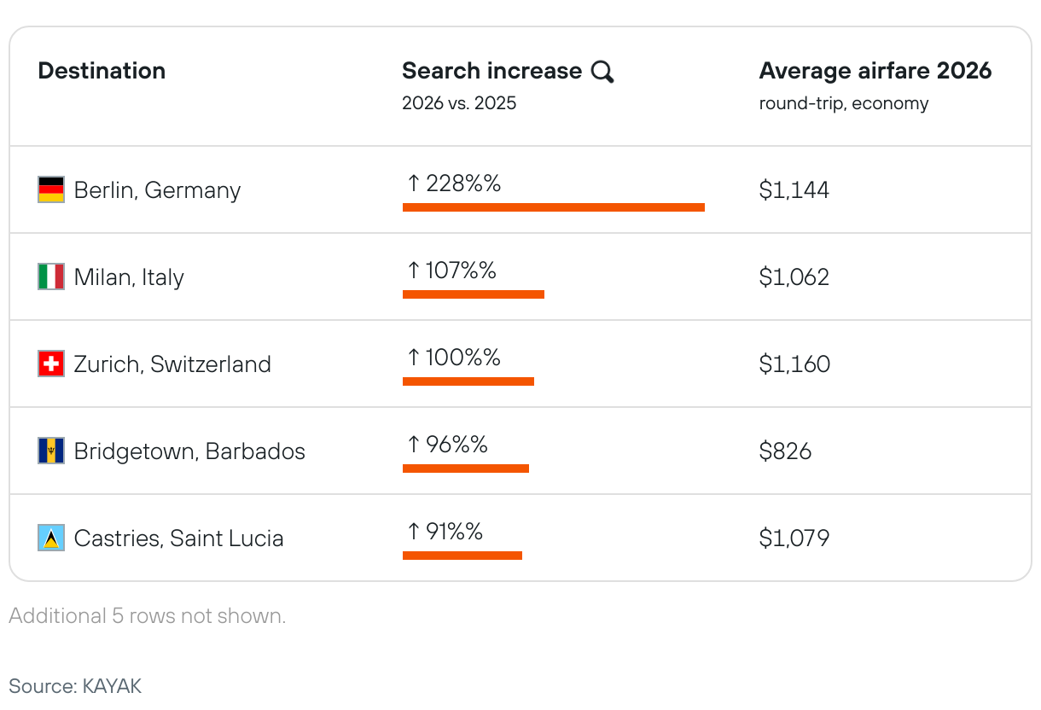Viewport: 1041px width, 710px height.
Task: Click the Italy flag icon
Action: pos(51,276)
